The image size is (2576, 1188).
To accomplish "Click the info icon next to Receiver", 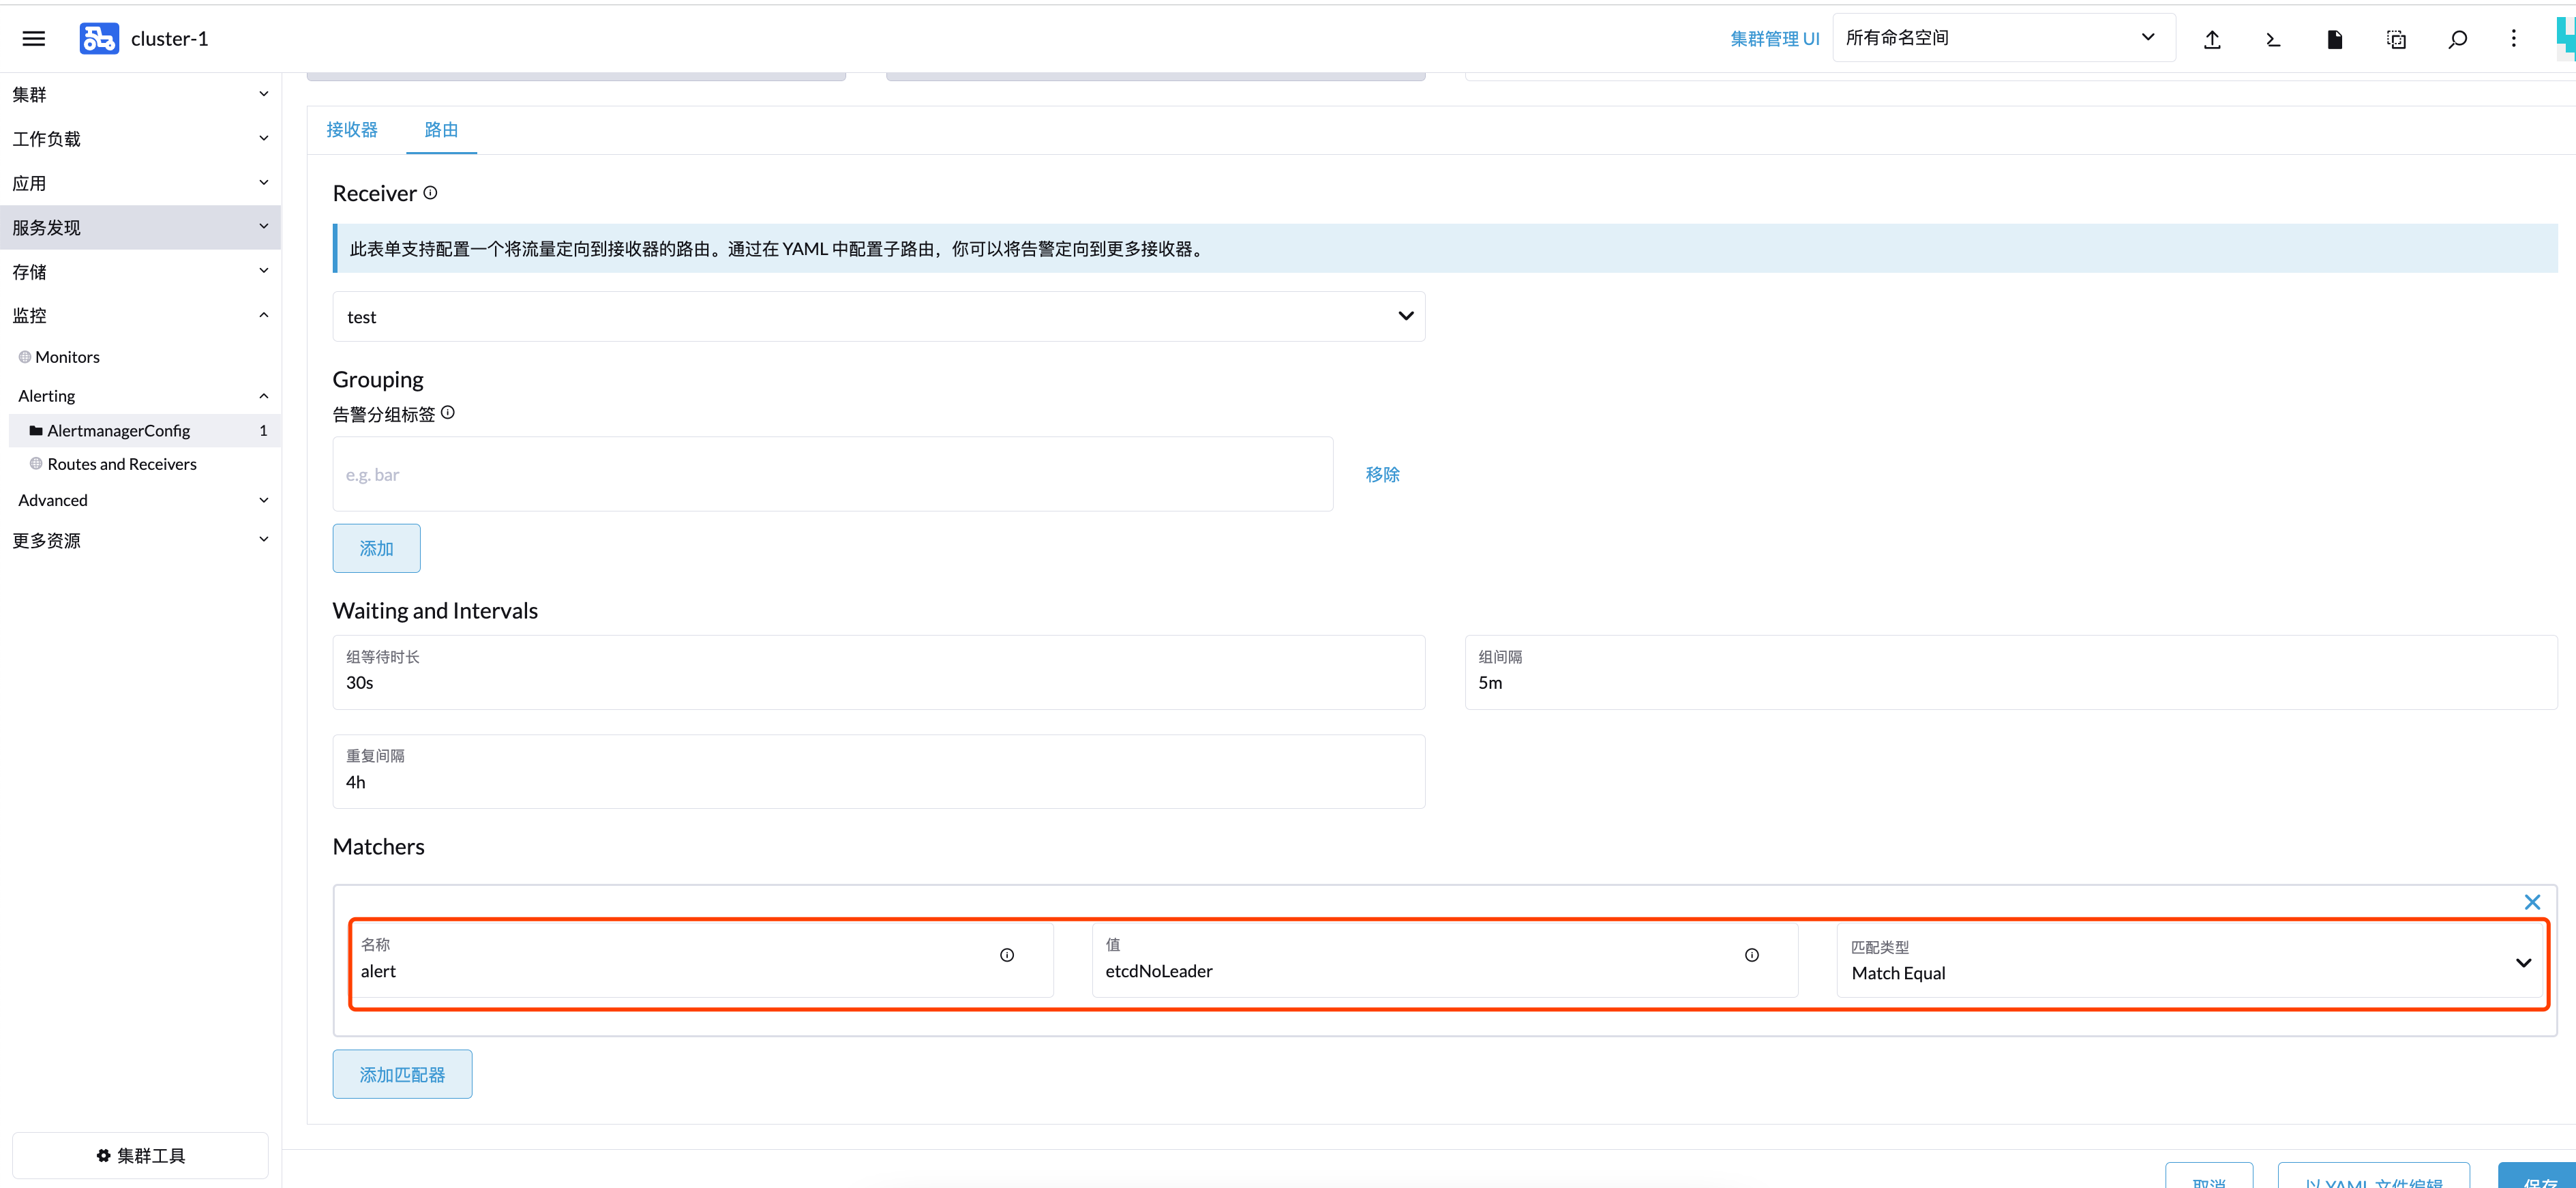I will point(430,193).
